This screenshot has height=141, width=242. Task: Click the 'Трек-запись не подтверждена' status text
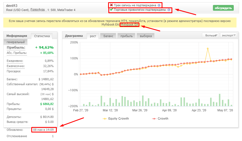135,5
